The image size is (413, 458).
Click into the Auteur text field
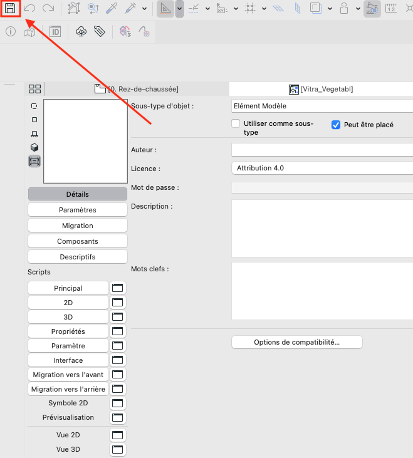click(322, 150)
